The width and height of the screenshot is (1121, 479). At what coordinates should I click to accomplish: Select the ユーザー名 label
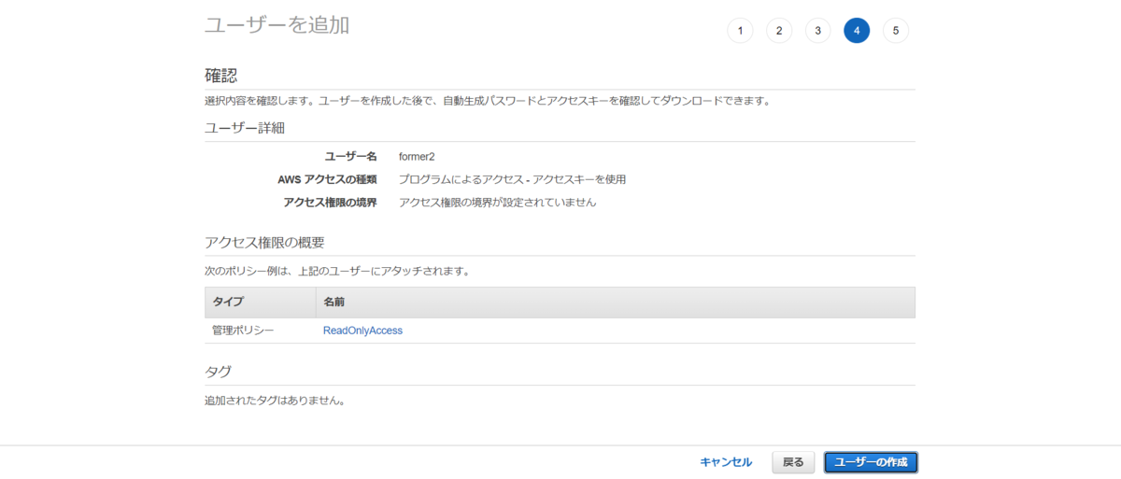350,156
